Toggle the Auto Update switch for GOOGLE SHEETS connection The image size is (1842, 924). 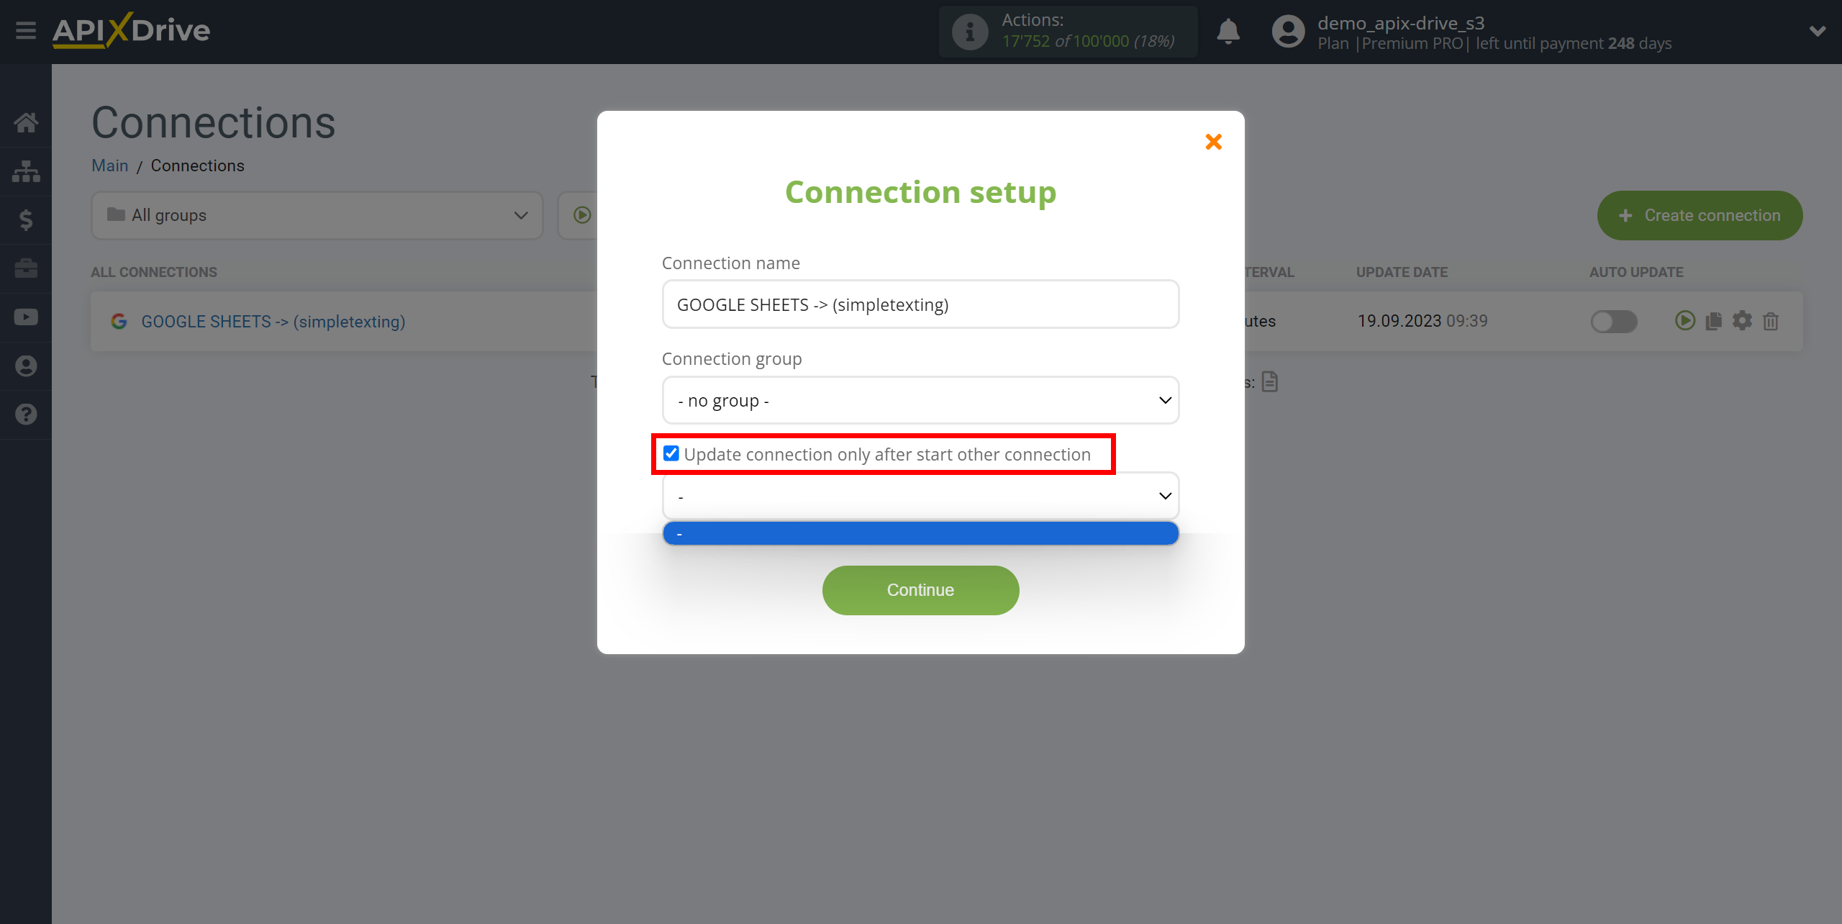coord(1613,320)
